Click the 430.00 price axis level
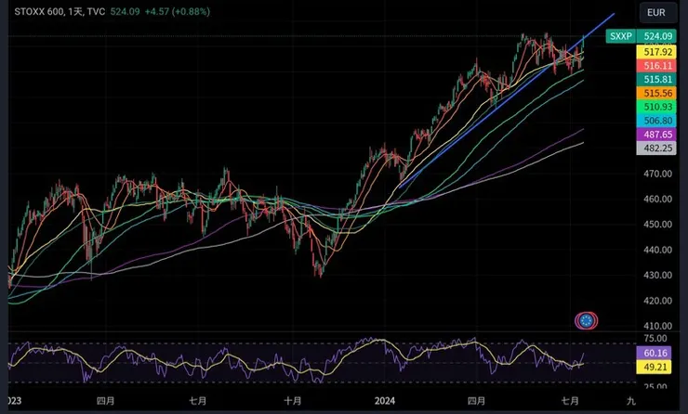This screenshot has width=688, height=414. [x=657, y=275]
